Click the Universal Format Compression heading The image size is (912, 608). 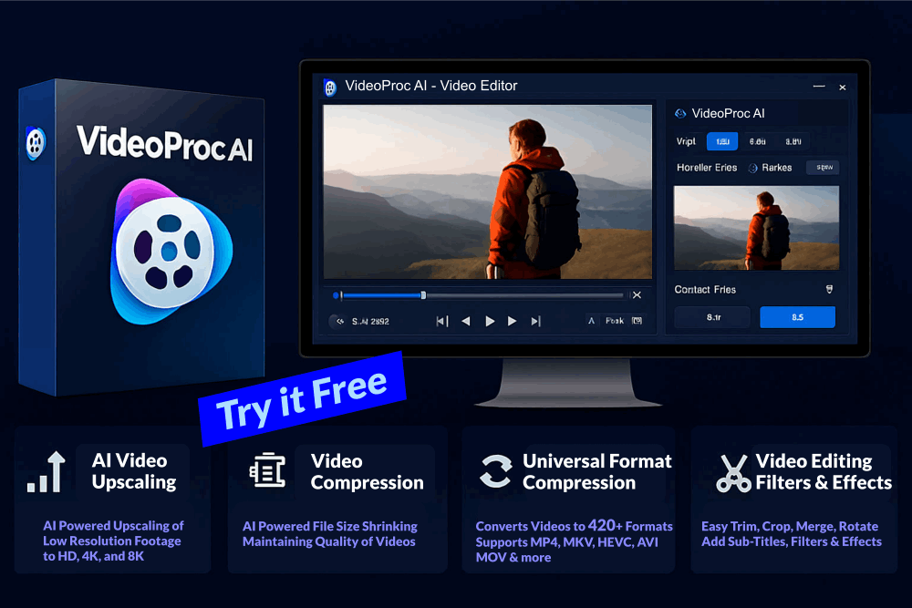[596, 472]
